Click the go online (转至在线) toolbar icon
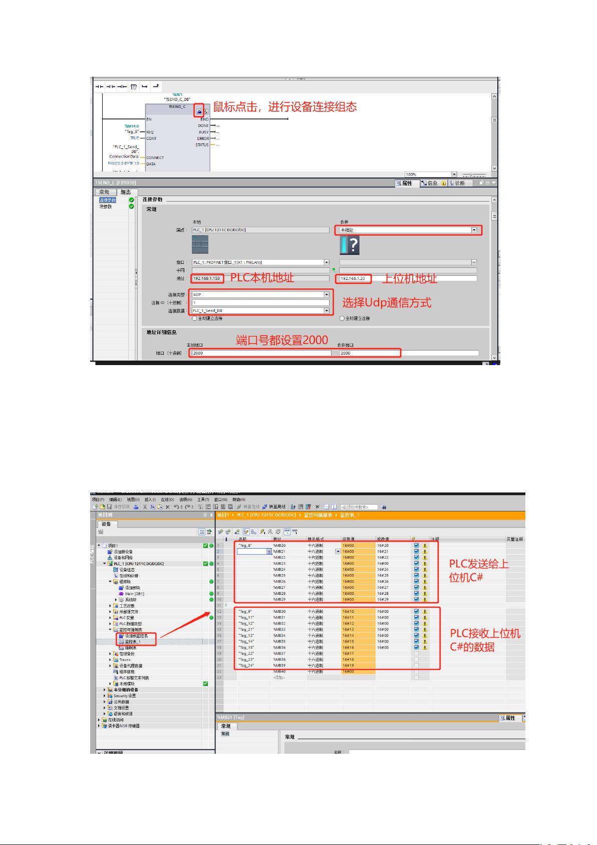The width and height of the screenshot is (597, 845). tap(239, 507)
